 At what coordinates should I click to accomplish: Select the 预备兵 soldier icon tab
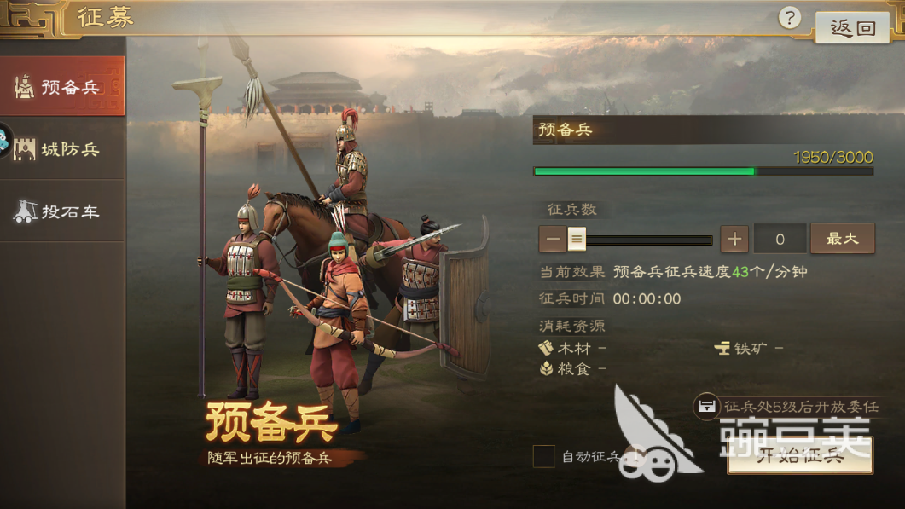[x=24, y=87]
